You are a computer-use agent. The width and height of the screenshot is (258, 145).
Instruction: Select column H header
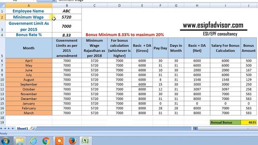tap(197, 6)
